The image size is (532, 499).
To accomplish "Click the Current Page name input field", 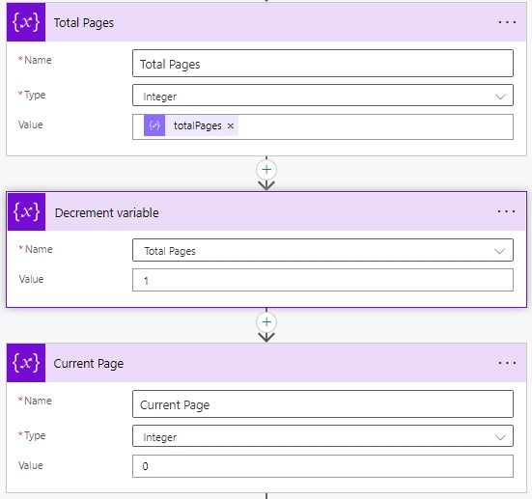I will [x=322, y=404].
